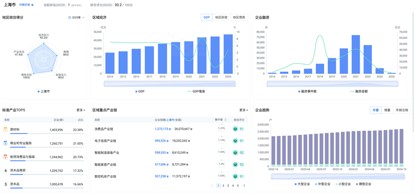Switch to the 地区财政 tab

point(221,17)
